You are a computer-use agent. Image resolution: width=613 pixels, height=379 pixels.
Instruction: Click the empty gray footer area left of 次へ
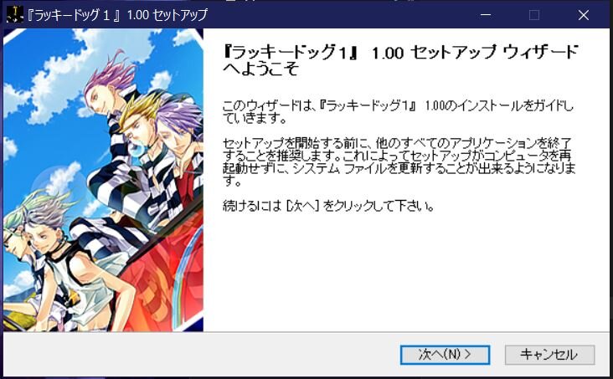tap(201, 355)
